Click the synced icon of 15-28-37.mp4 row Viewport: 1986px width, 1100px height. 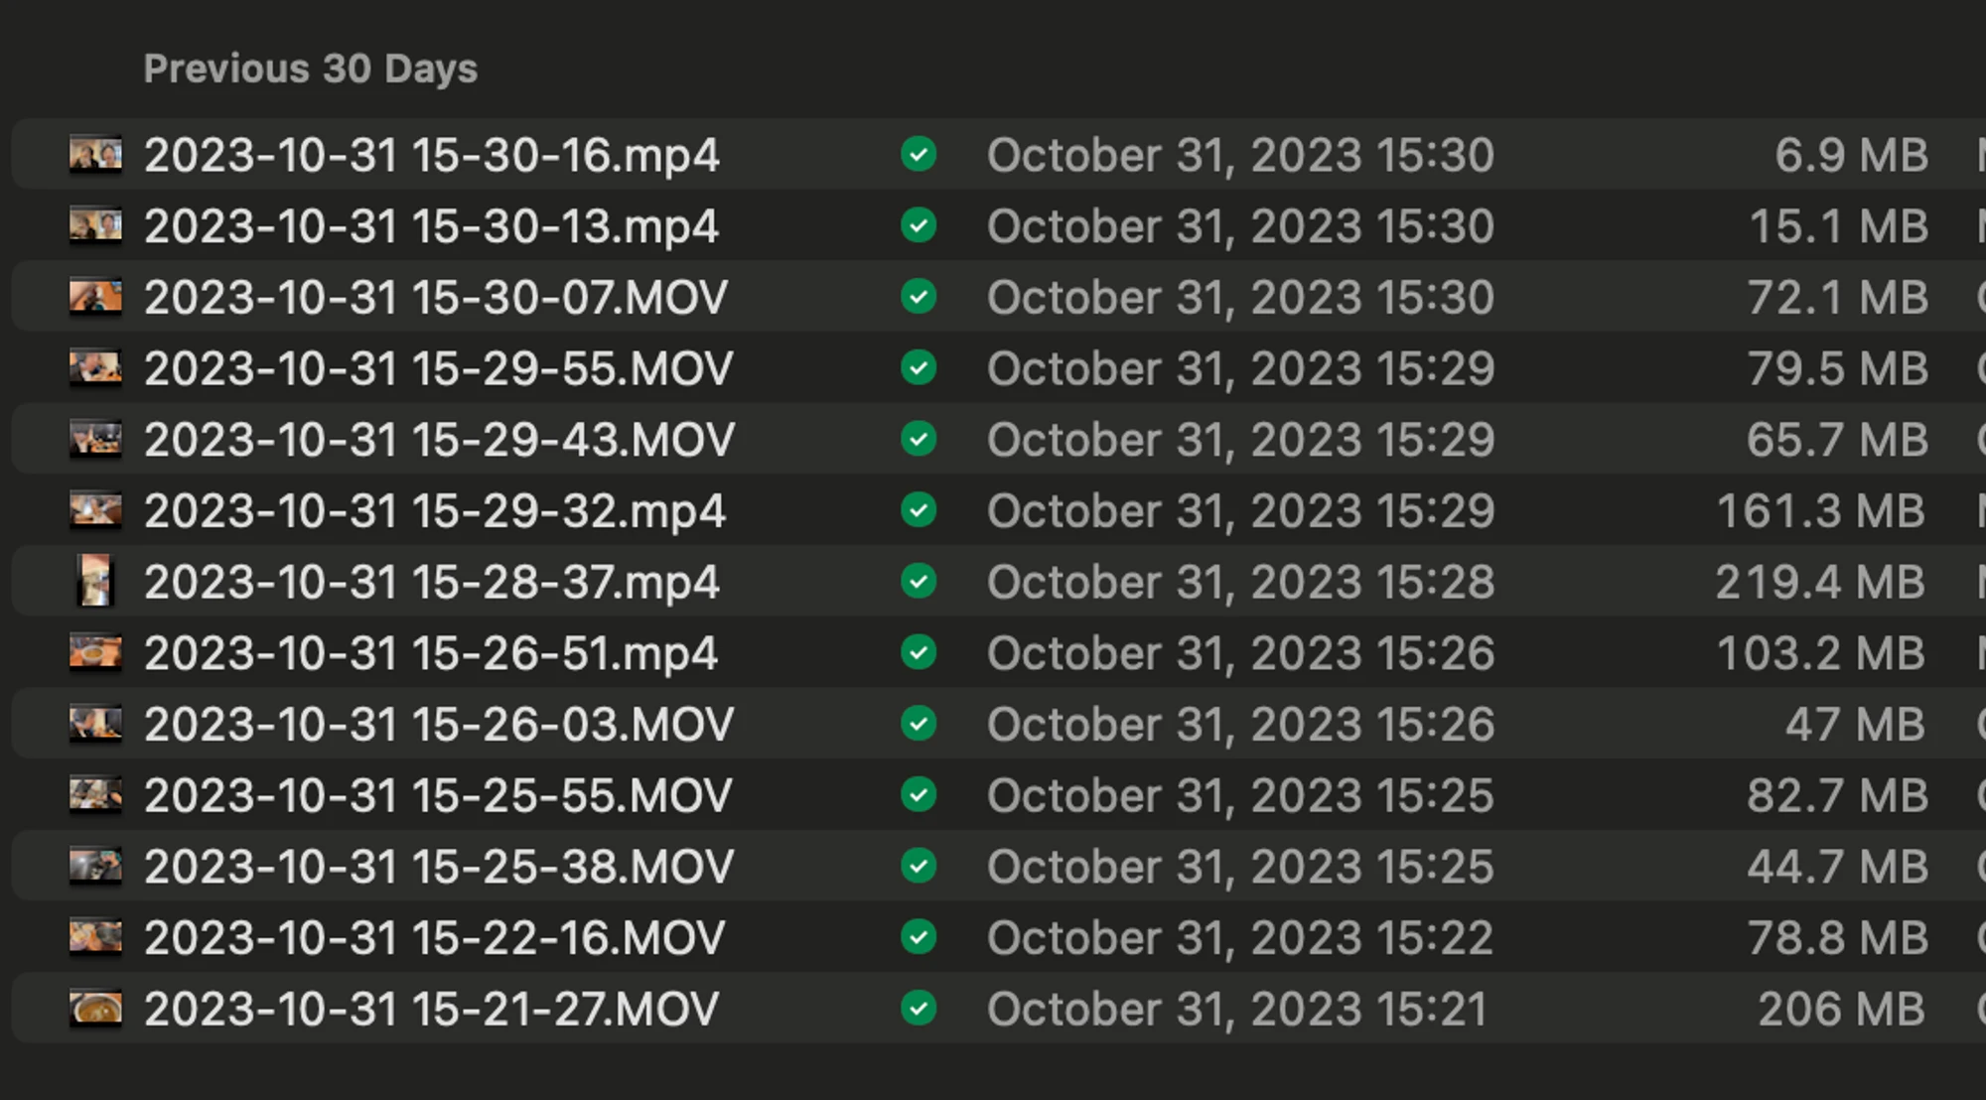point(919,582)
